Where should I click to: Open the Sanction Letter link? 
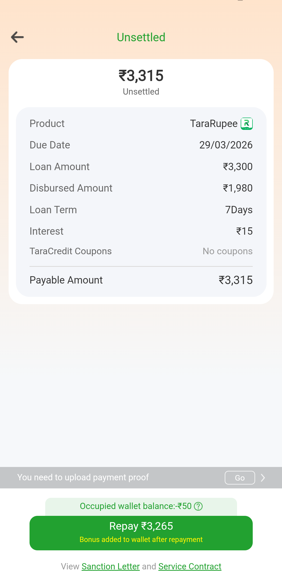(111, 566)
